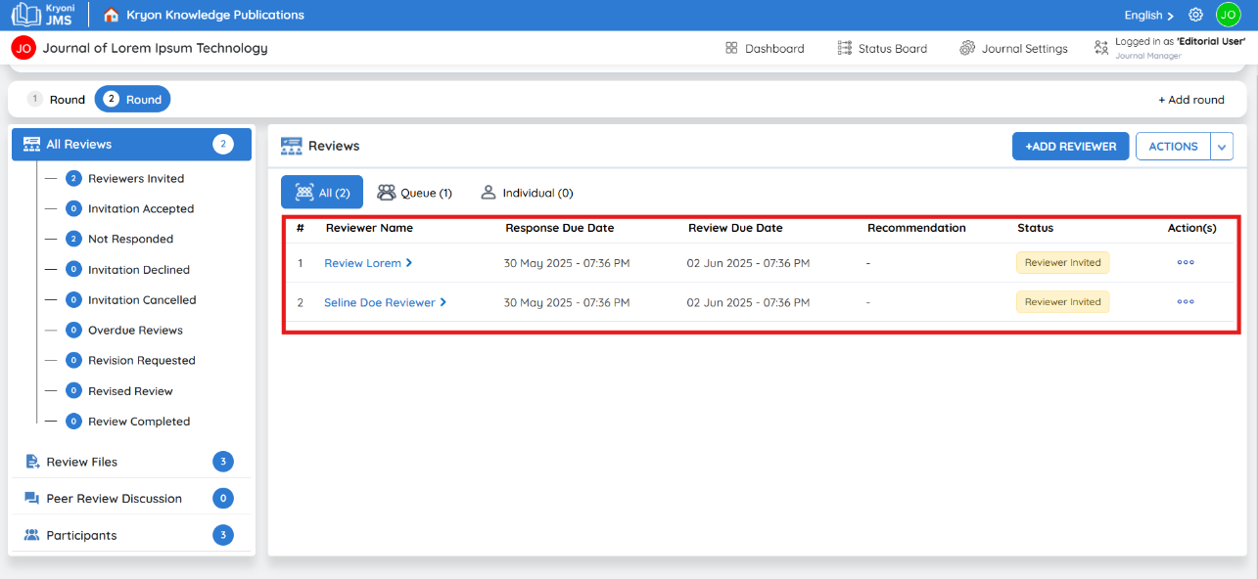Open the three-dot actions for Review Lorem

click(1186, 262)
